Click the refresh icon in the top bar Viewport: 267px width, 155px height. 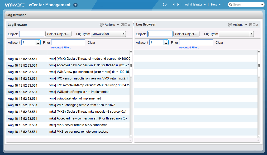(165, 4)
